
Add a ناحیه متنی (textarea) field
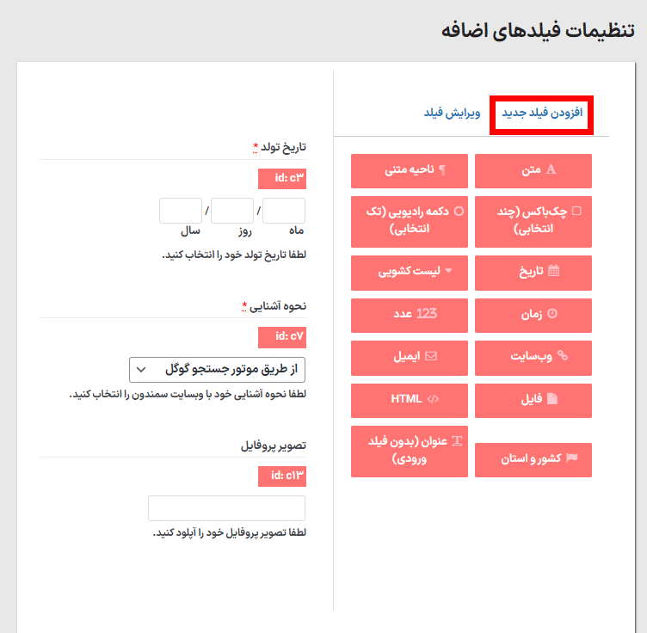tap(410, 170)
